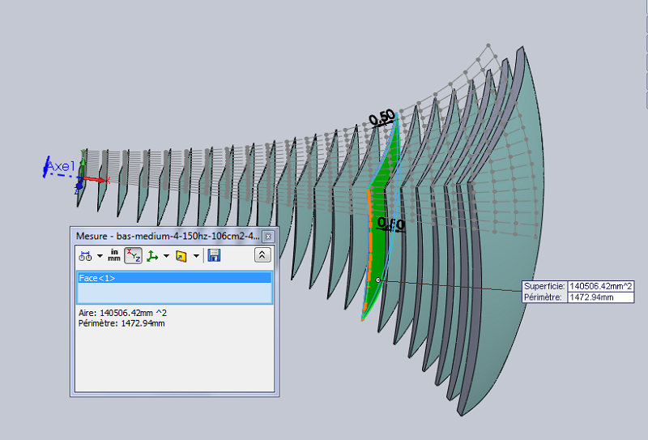The width and height of the screenshot is (648, 440).
Task: Collapse the Mesure dialog with double chevron
Action: [x=262, y=255]
